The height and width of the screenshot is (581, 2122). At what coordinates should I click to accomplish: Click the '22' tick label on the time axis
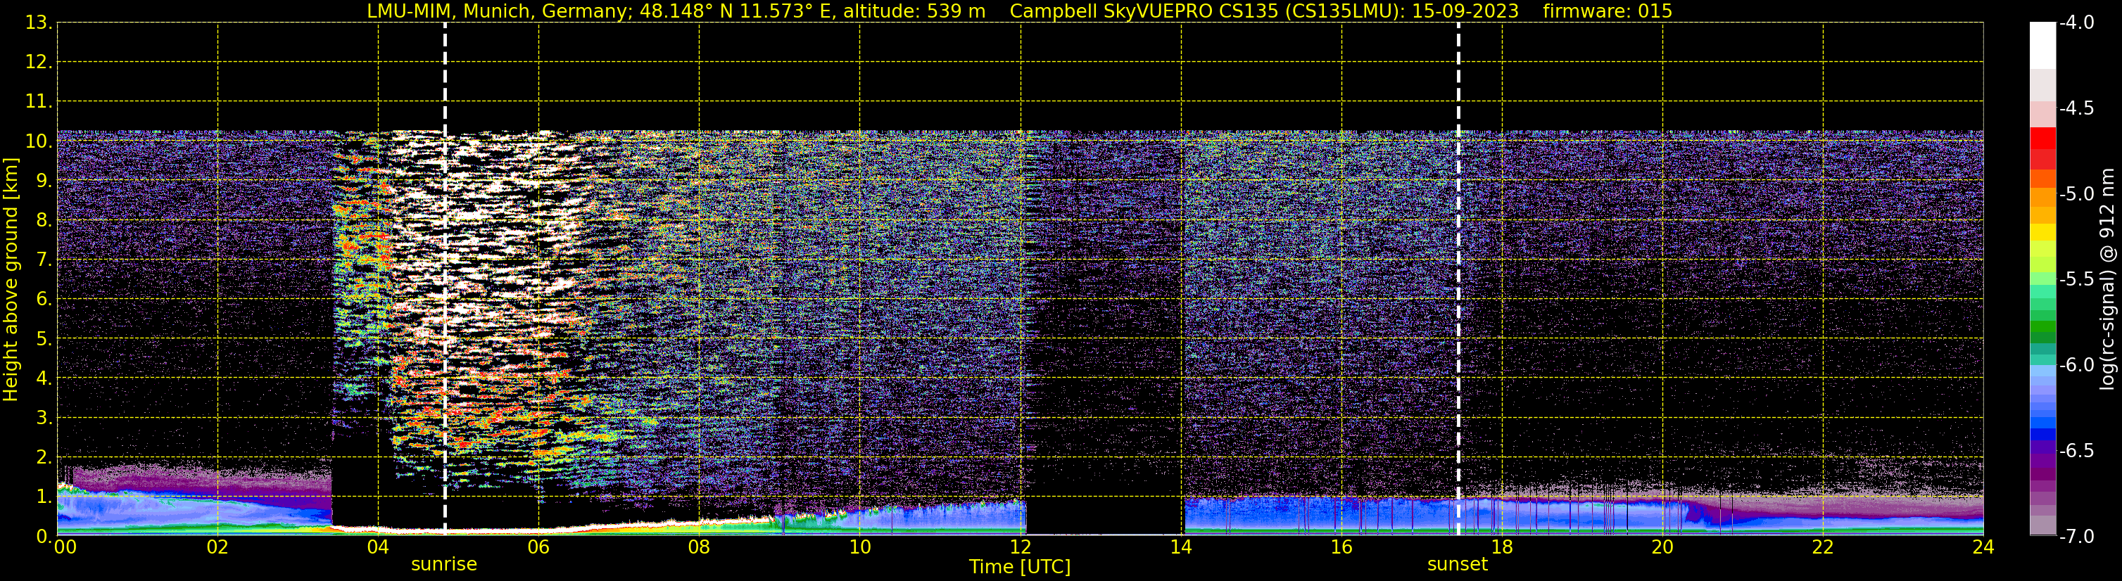tap(1823, 547)
